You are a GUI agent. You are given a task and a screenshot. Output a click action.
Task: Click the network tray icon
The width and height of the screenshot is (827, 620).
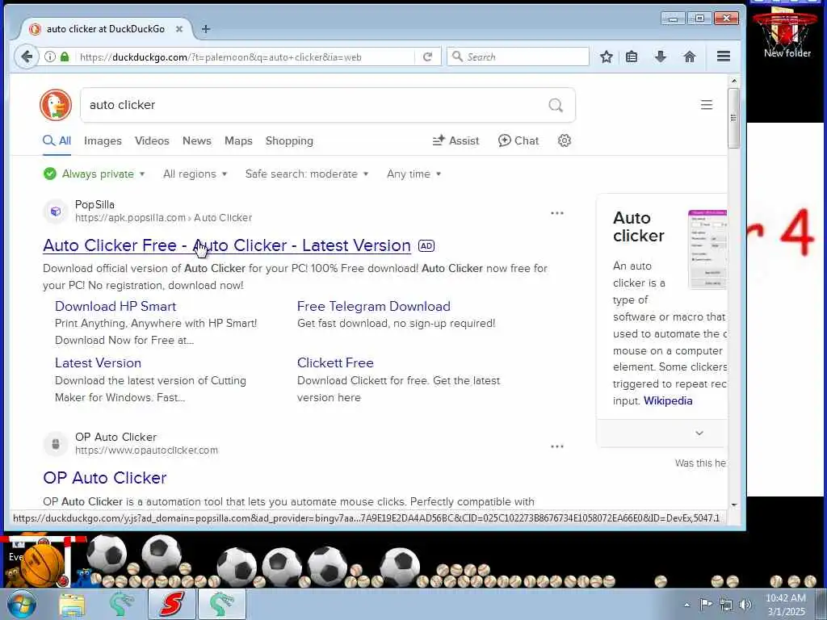pos(726,604)
